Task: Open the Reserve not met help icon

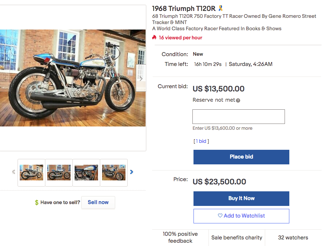Action: (238, 100)
